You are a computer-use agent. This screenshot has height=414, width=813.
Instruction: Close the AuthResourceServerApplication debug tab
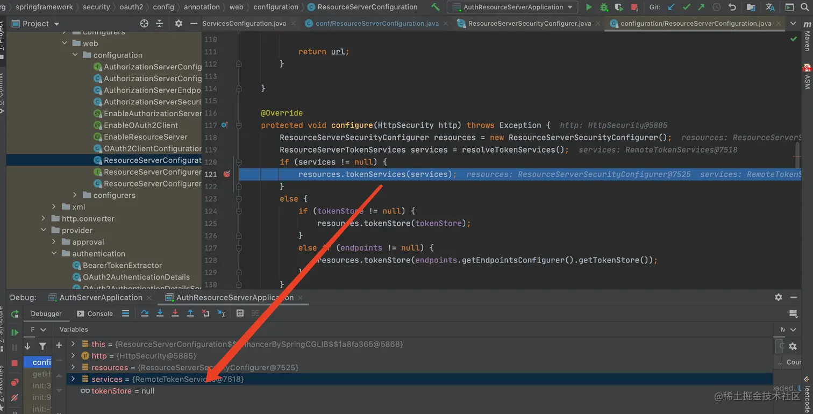tap(301, 297)
